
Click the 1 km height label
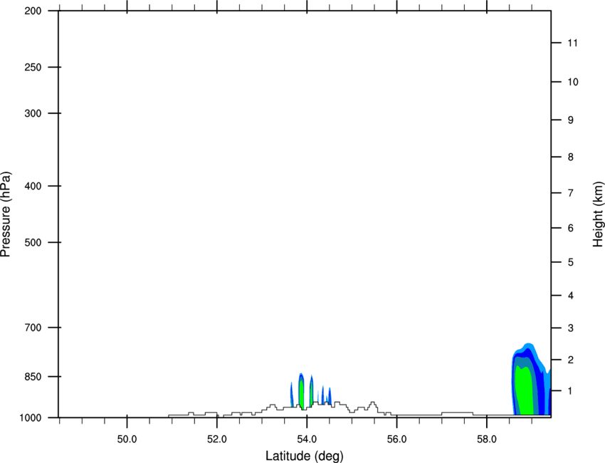[x=571, y=391]
